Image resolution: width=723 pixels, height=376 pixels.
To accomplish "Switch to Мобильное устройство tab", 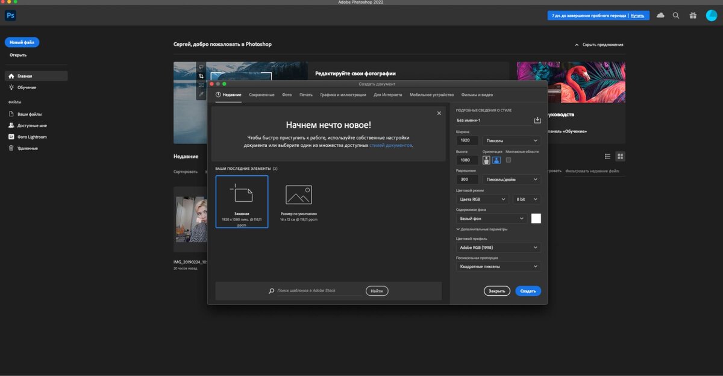I will pos(432,95).
